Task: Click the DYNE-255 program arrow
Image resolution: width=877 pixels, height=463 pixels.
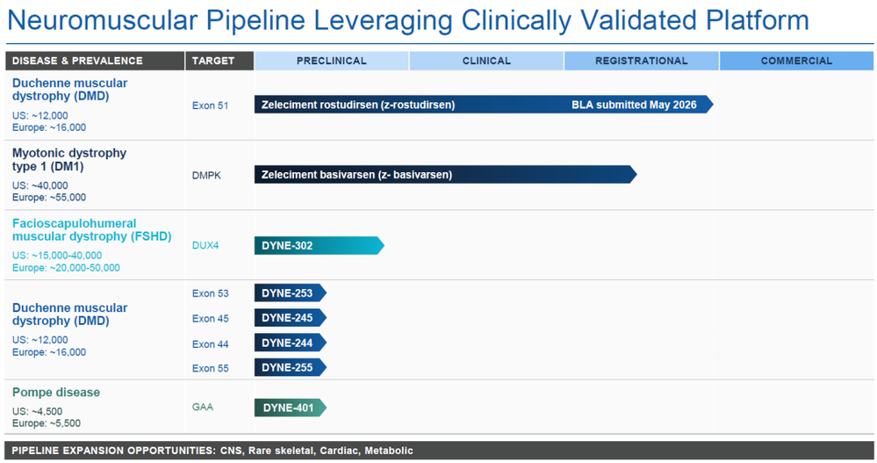Action: point(291,367)
